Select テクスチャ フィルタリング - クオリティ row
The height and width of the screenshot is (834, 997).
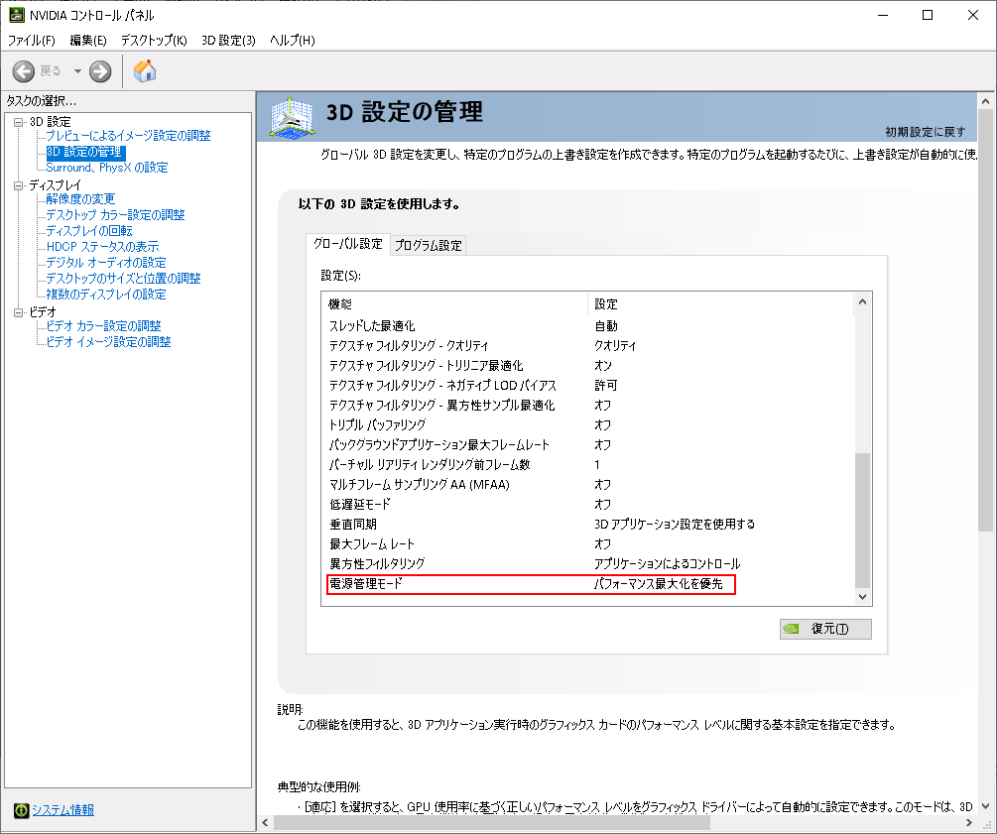(x=588, y=346)
